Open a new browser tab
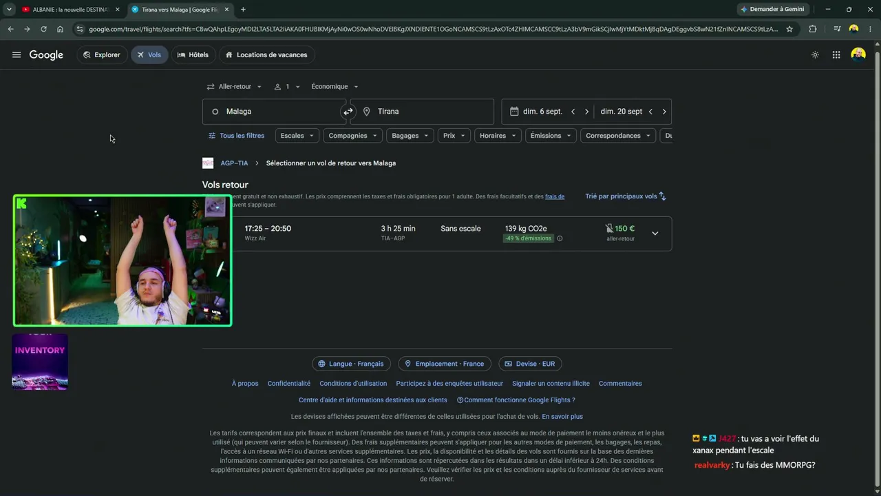The width and height of the screenshot is (881, 496). point(243,10)
